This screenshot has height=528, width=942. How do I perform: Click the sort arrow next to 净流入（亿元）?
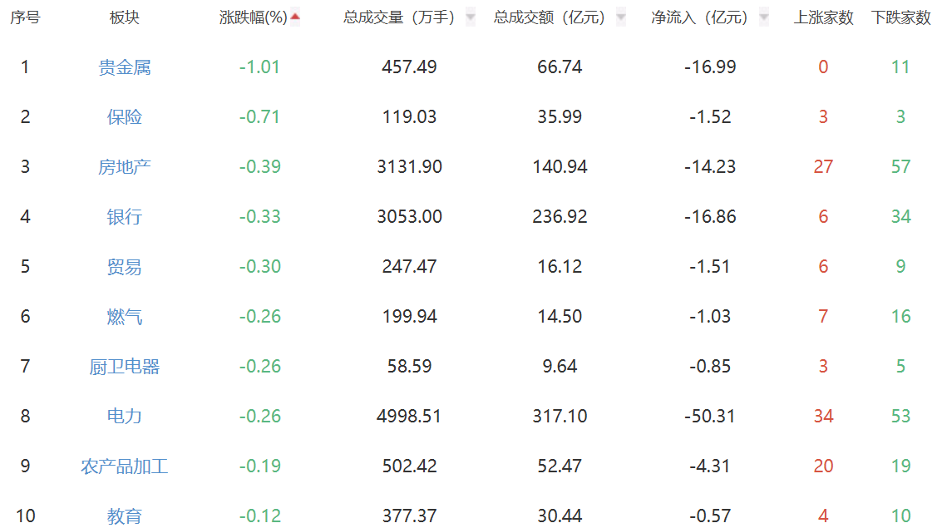763,17
